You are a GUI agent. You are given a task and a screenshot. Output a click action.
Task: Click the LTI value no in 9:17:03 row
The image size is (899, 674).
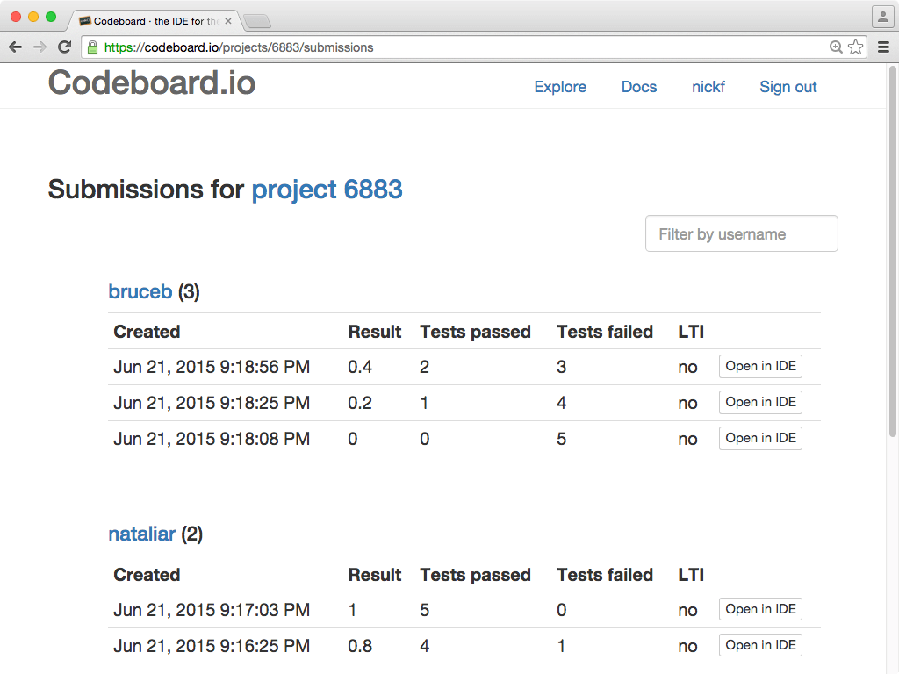[687, 611]
